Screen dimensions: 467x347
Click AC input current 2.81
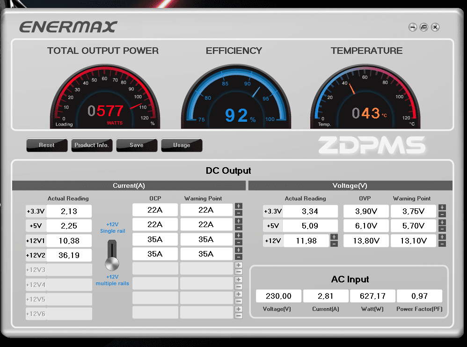[326, 296]
